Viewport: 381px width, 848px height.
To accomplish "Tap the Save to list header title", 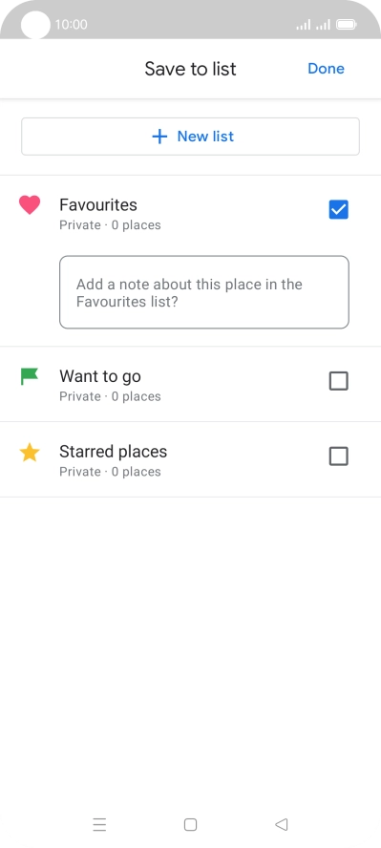I will tap(190, 69).
